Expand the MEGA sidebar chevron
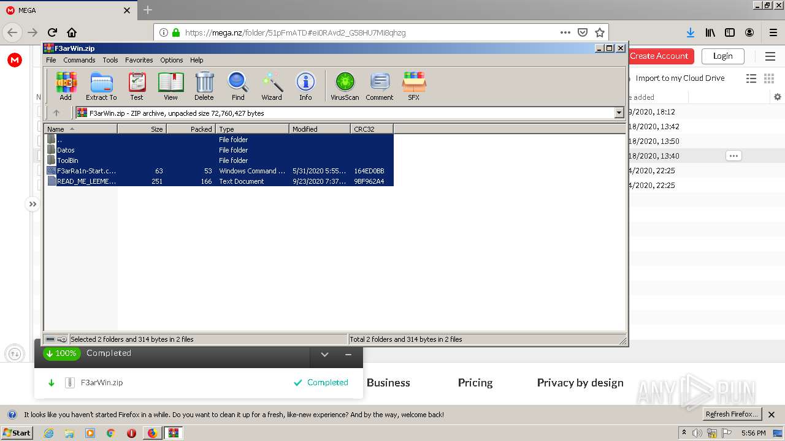The height and width of the screenshot is (441, 785). (33, 204)
